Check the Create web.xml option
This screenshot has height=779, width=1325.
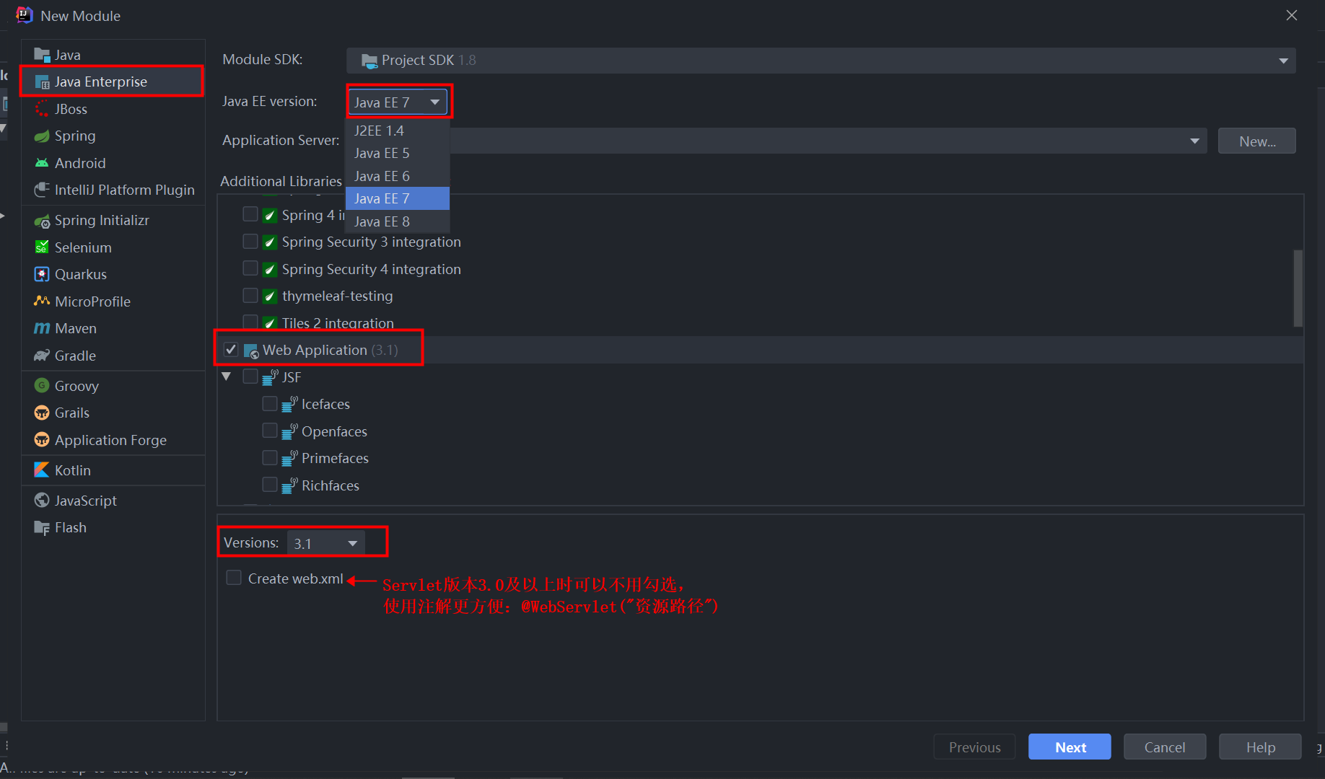(234, 578)
